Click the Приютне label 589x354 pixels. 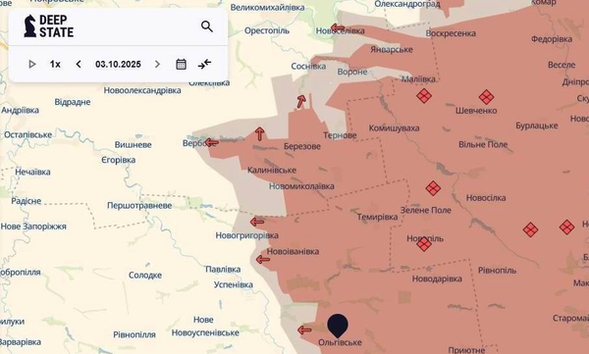pyautogui.click(x=466, y=350)
